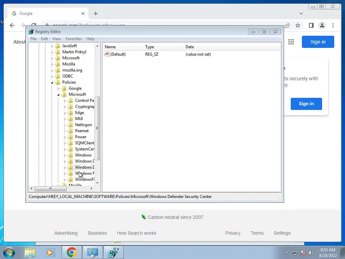Expand the ODBC registry key
The image size is (345, 259).
tap(52, 77)
